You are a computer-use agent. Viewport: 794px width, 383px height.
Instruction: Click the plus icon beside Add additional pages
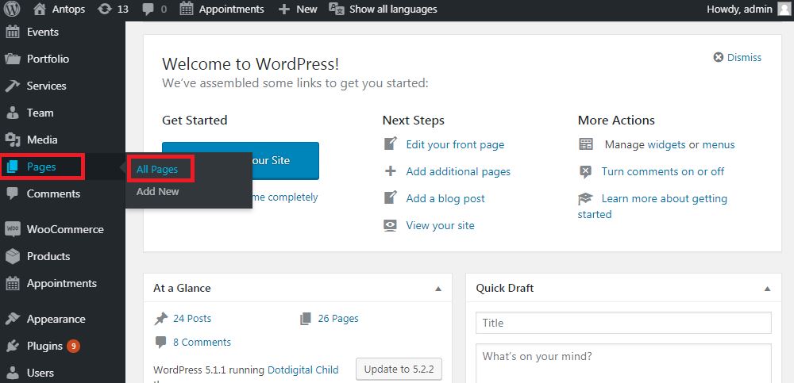coord(391,171)
